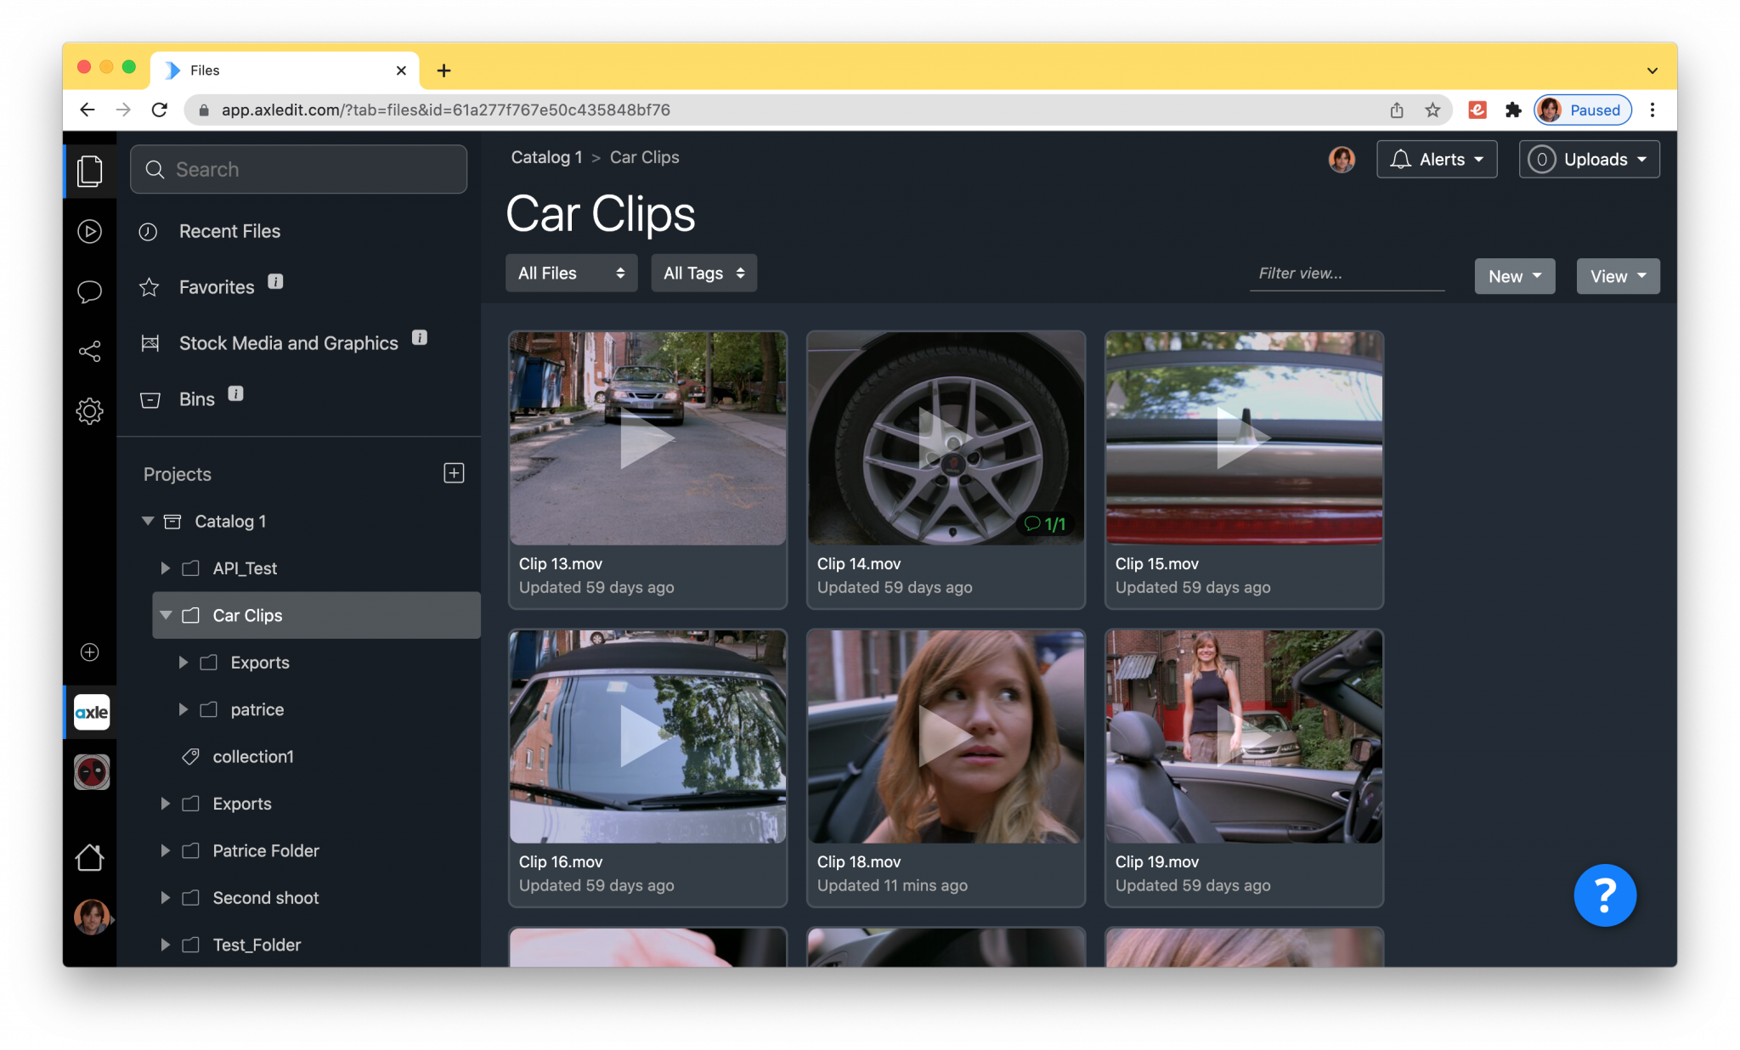Click inside the Filter view field
The image size is (1740, 1050).
pos(1346,274)
